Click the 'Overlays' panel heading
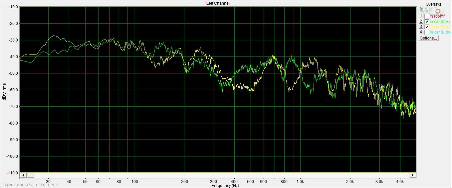452x188 pixels. click(x=433, y=4)
